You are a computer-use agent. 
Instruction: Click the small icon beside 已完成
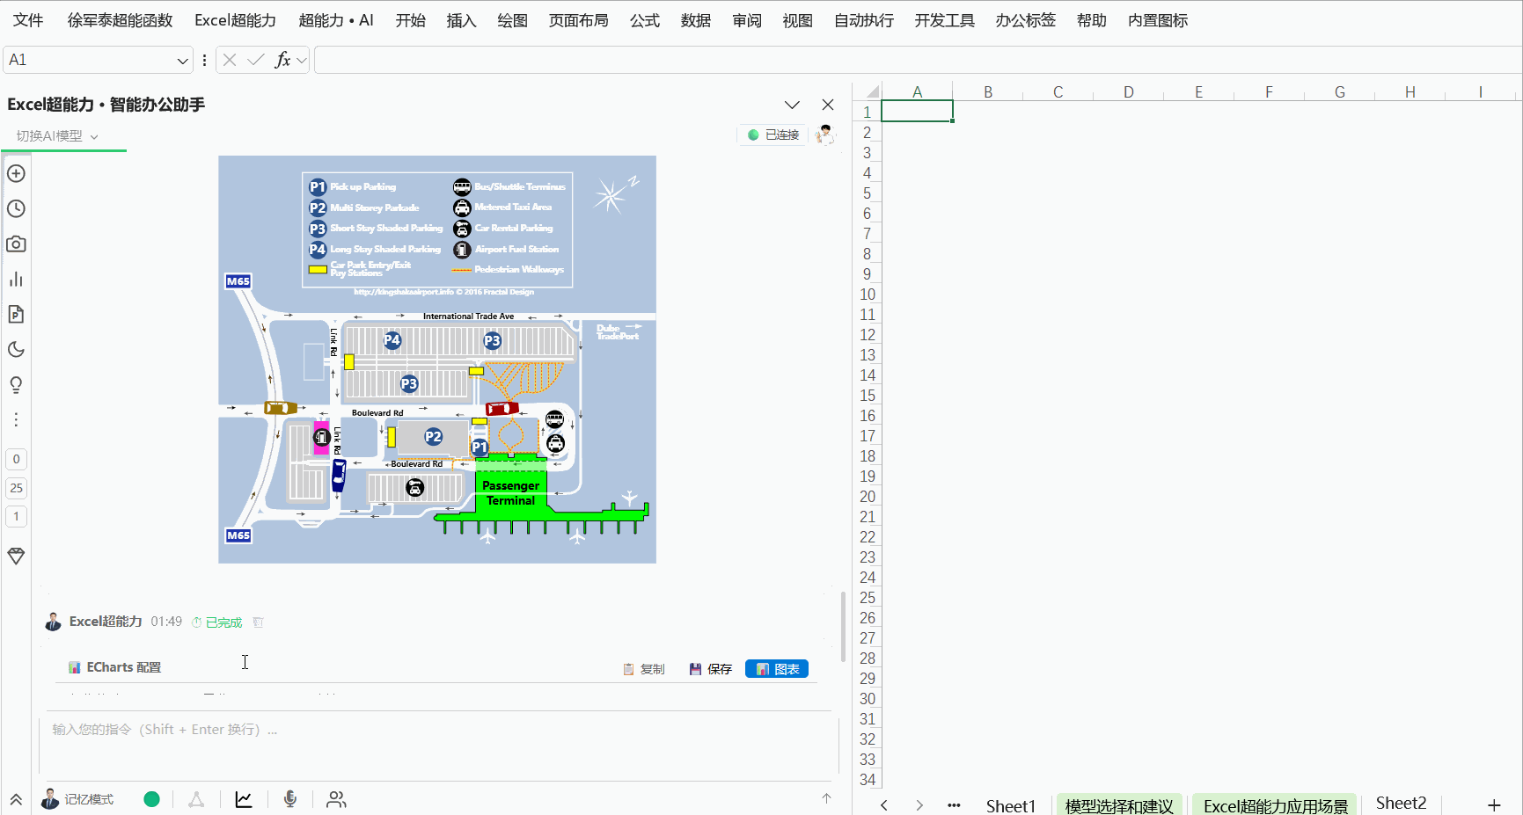(x=259, y=622)
